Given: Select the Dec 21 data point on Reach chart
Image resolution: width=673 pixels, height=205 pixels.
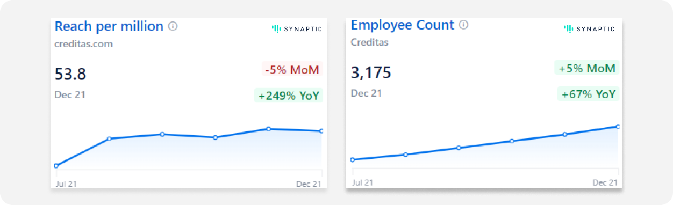Looking at the screenshot, I should pos(321,131).
